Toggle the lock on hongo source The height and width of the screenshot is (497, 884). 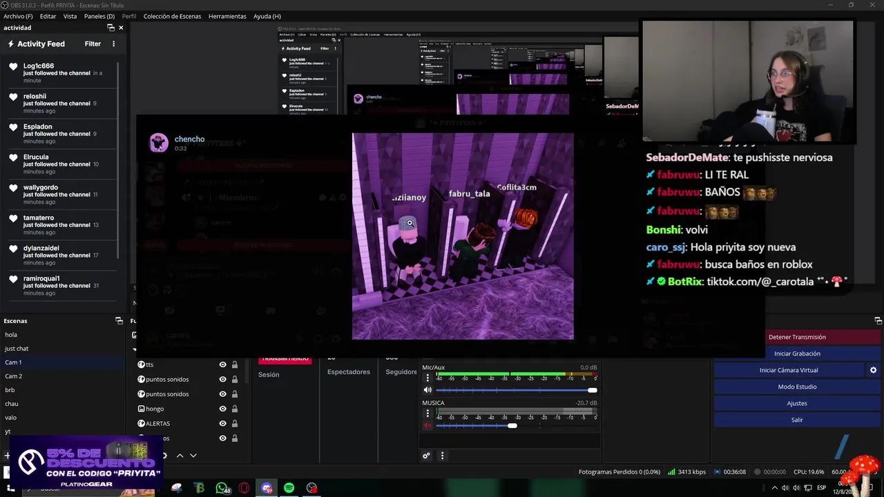click(235, 409)
